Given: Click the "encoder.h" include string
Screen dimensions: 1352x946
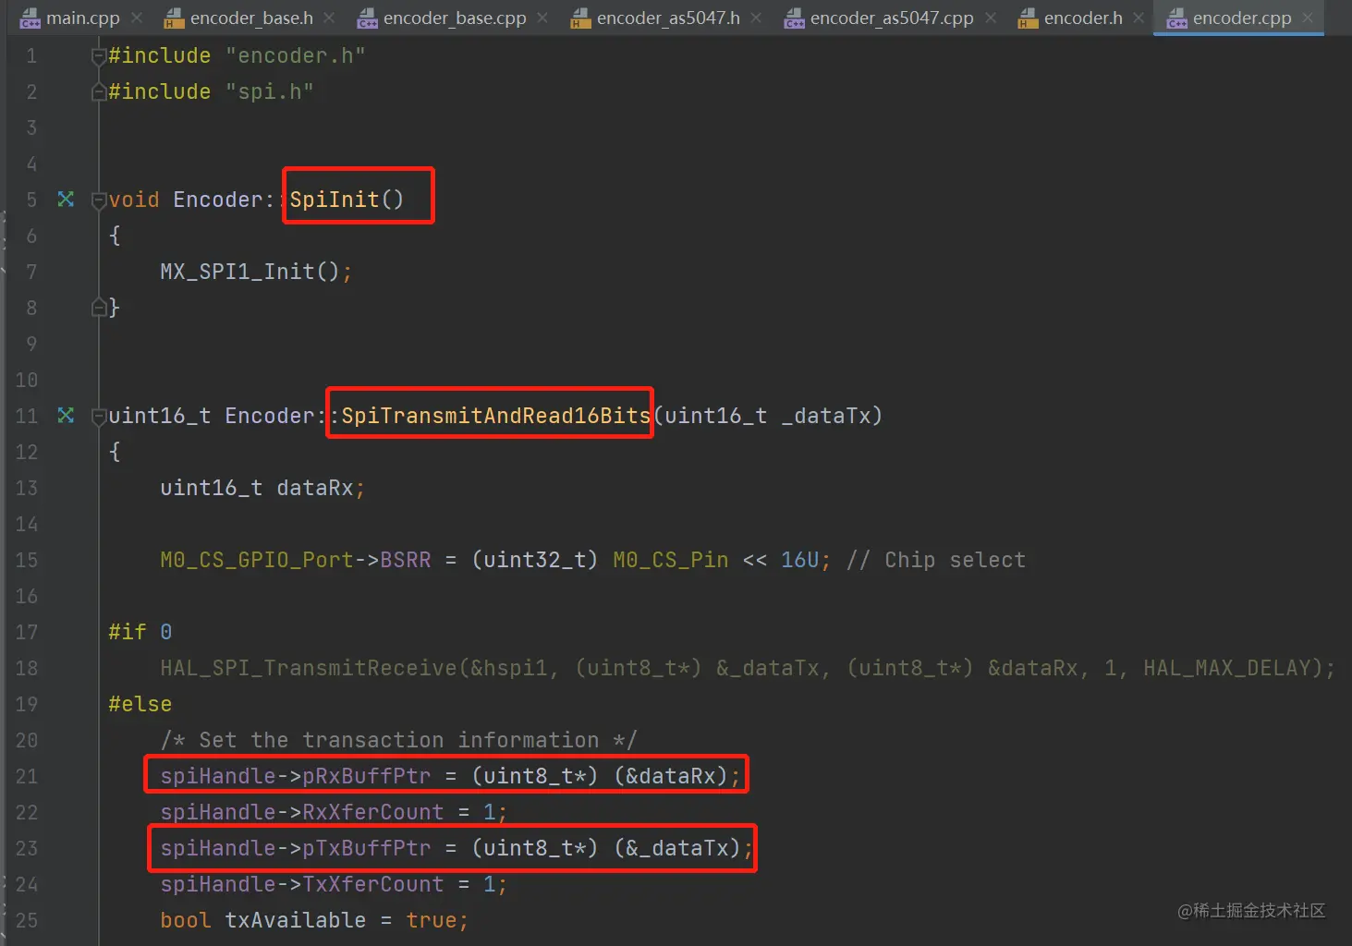Looking at the screenshot, I should coord(296,55).
